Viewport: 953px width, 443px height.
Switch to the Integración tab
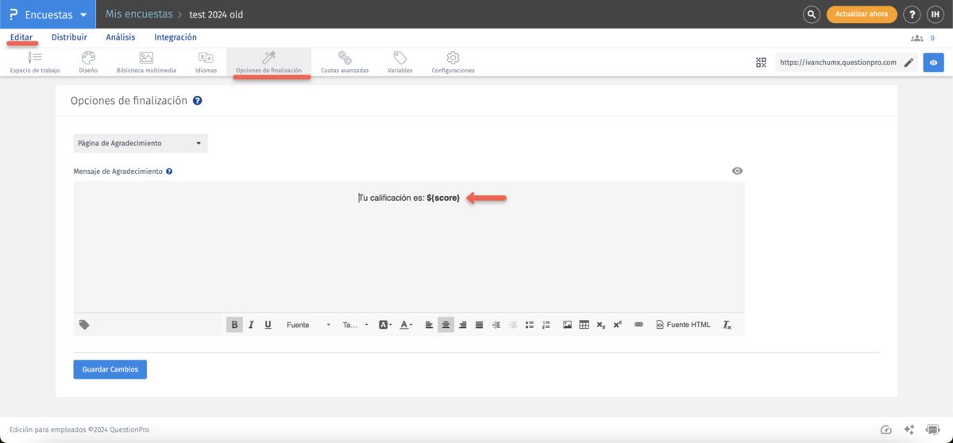click(176, 37)
